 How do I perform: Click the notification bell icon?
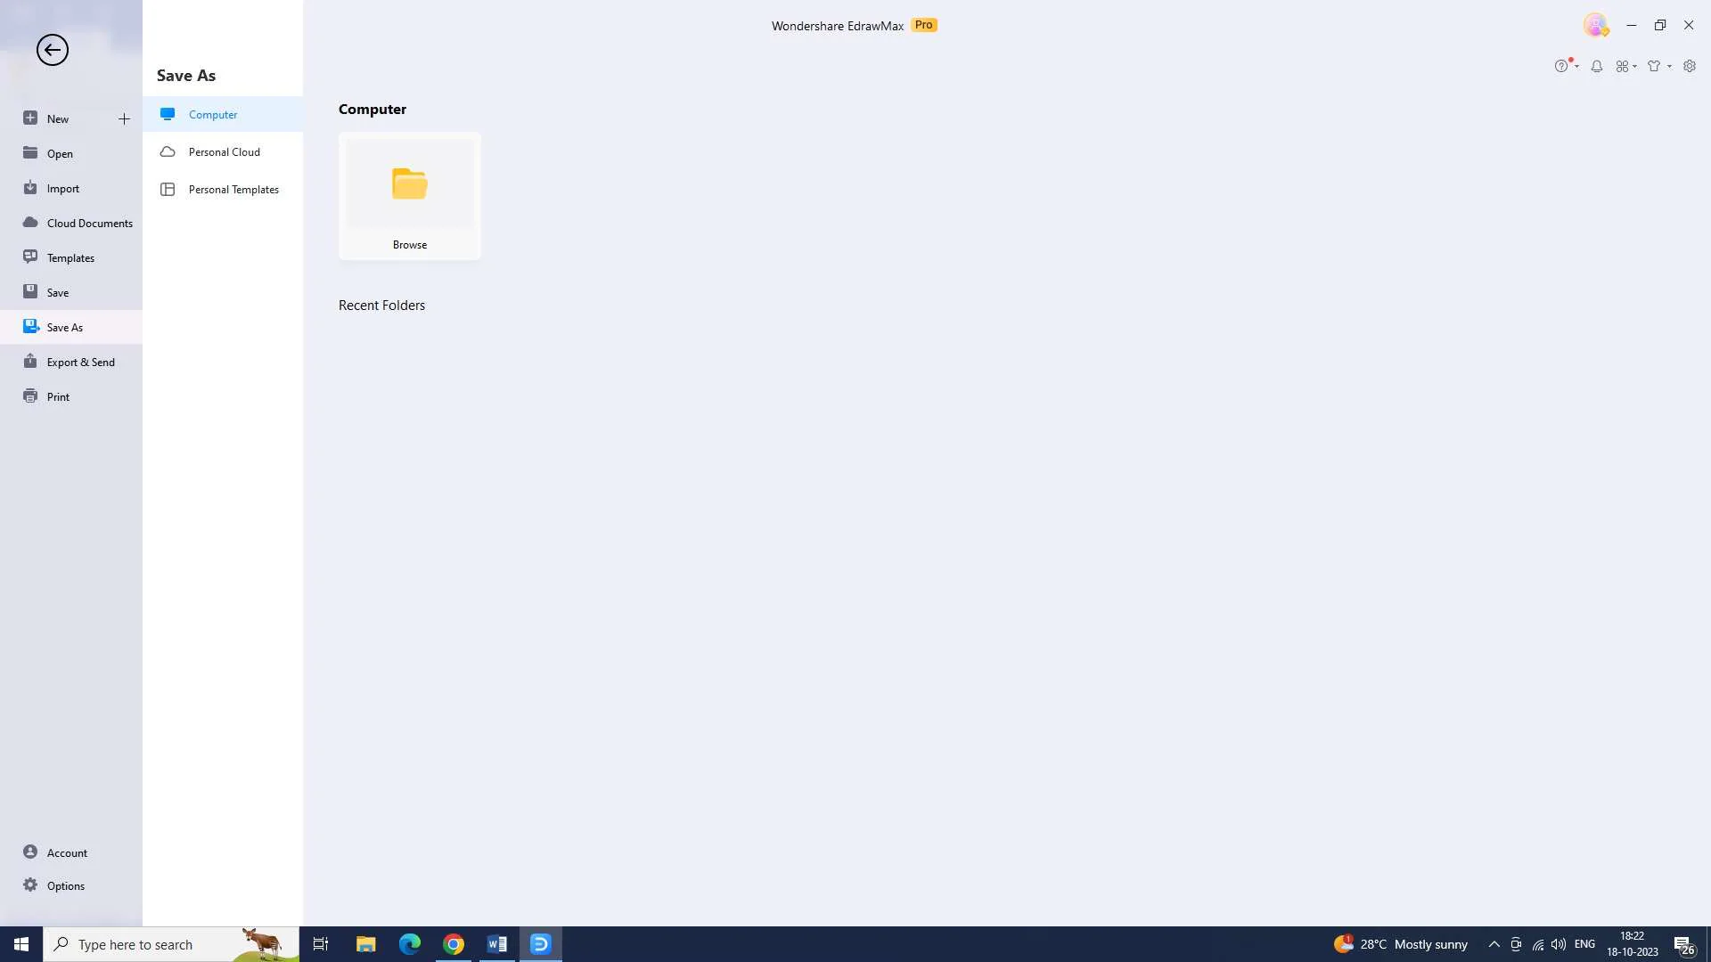(1596, 65)
